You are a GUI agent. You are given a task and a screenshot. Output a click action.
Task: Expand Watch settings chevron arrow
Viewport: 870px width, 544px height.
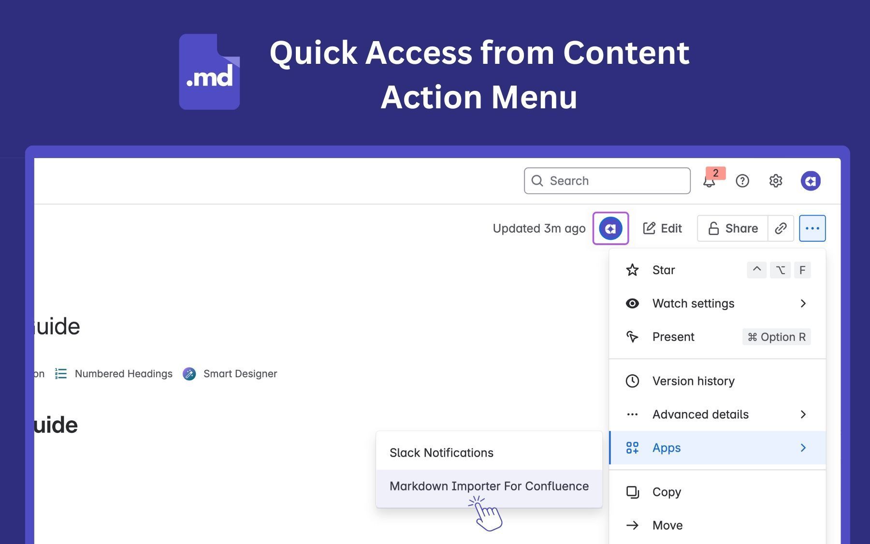coord(803,303)
